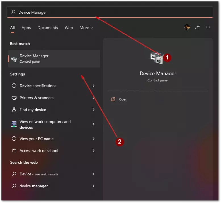Click the large Device Manager preview icon
This screenshot has height=203, width=221.
[157, 58]
